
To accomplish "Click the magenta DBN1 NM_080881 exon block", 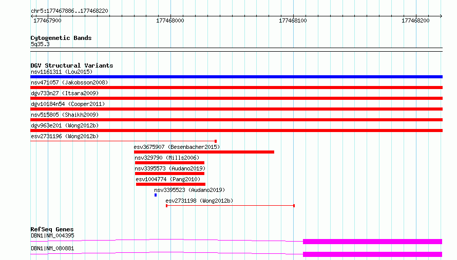I will click(372, 254).
